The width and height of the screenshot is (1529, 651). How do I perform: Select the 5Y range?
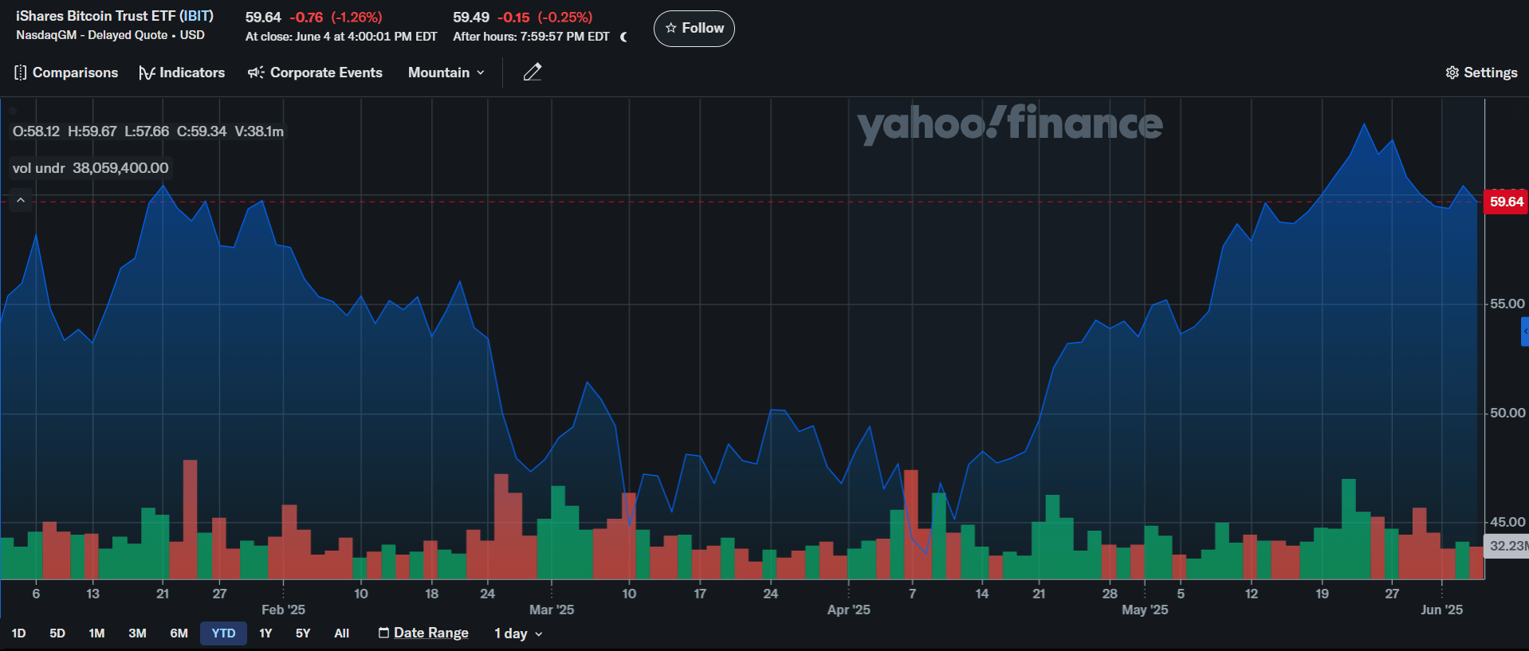pyautogui.click(x=303, y=633)
